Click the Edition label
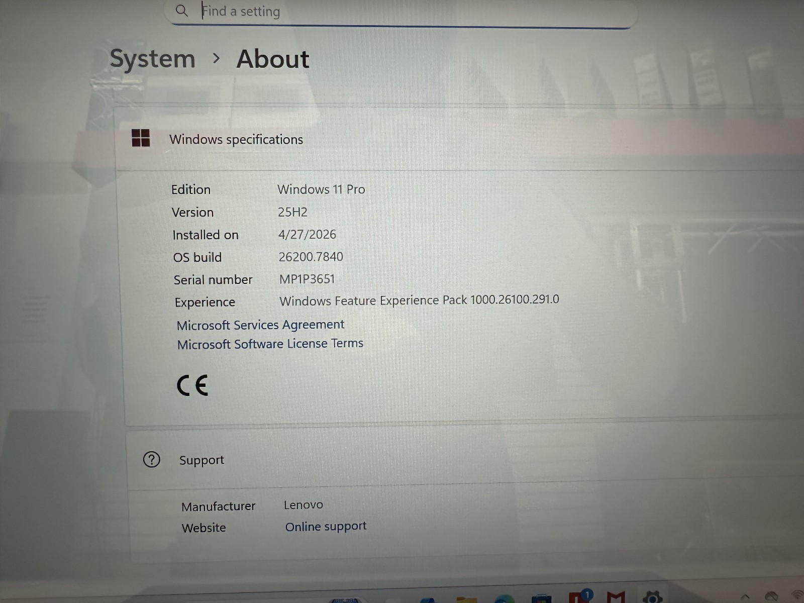The height and width of the screenshot is (603, 804). [191, 189]
